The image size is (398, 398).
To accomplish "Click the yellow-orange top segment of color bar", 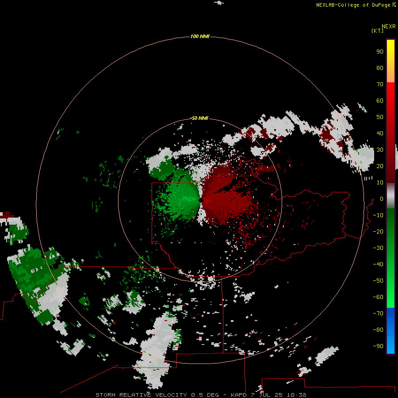I will [x=390, y=61].
